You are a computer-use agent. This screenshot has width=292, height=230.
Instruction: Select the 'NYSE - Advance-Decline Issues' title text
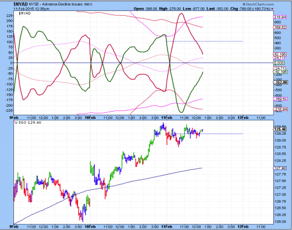click(x=56, y=4)
